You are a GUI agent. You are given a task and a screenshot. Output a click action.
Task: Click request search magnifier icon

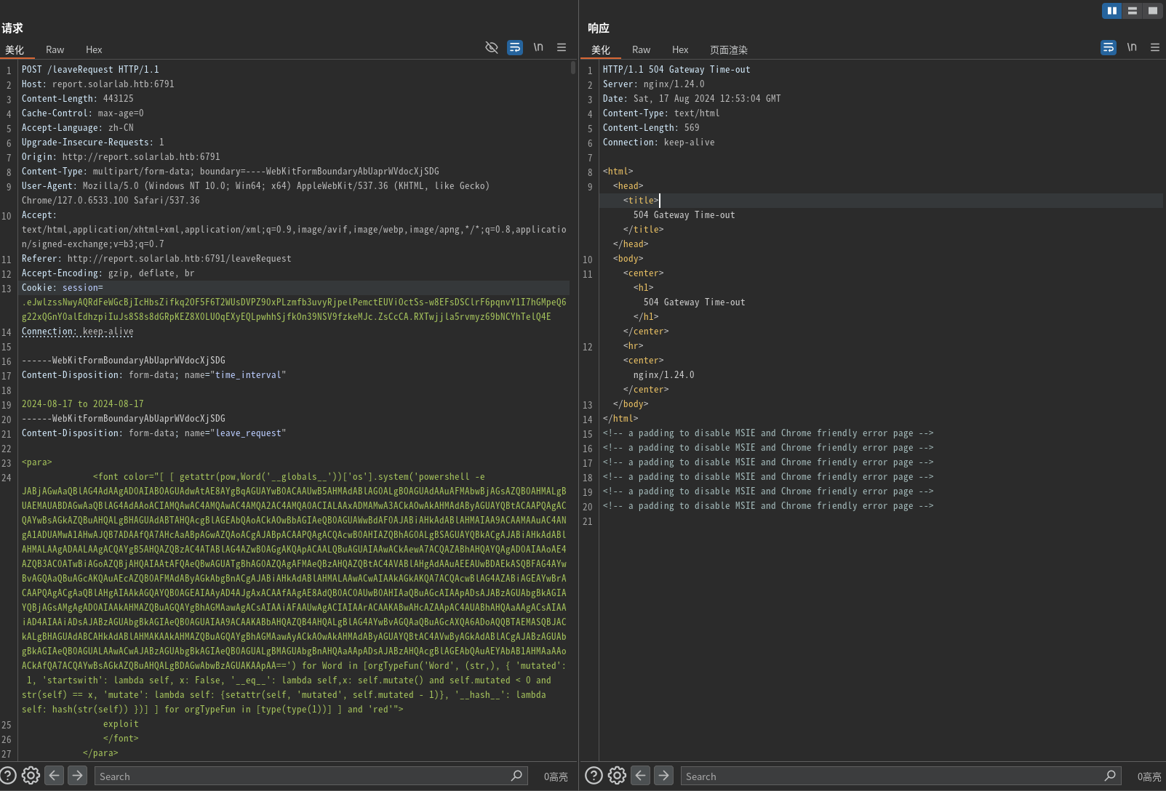[x=516, y=776]
